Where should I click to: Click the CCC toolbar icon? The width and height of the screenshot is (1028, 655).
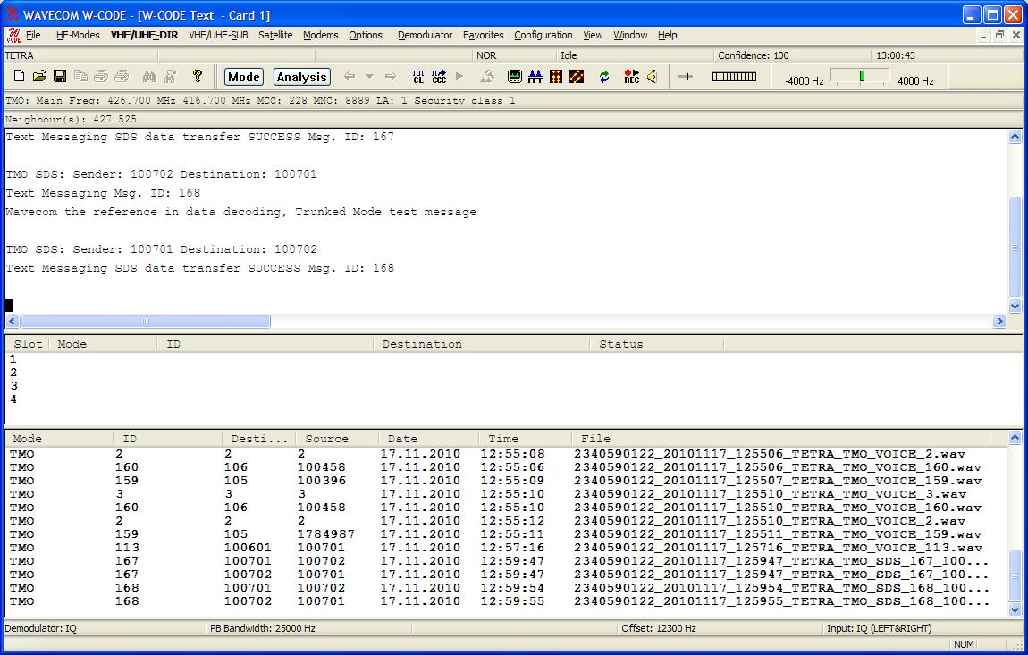pos(439,77)
